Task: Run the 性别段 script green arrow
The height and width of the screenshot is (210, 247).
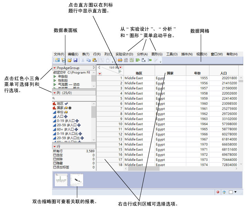Action: 55,80
